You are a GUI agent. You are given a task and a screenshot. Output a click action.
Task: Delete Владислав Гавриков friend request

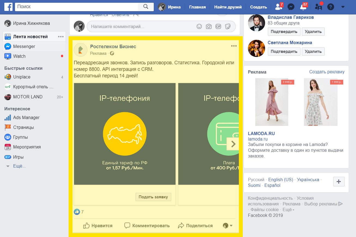pyautogui.click(x=313, y=32)
